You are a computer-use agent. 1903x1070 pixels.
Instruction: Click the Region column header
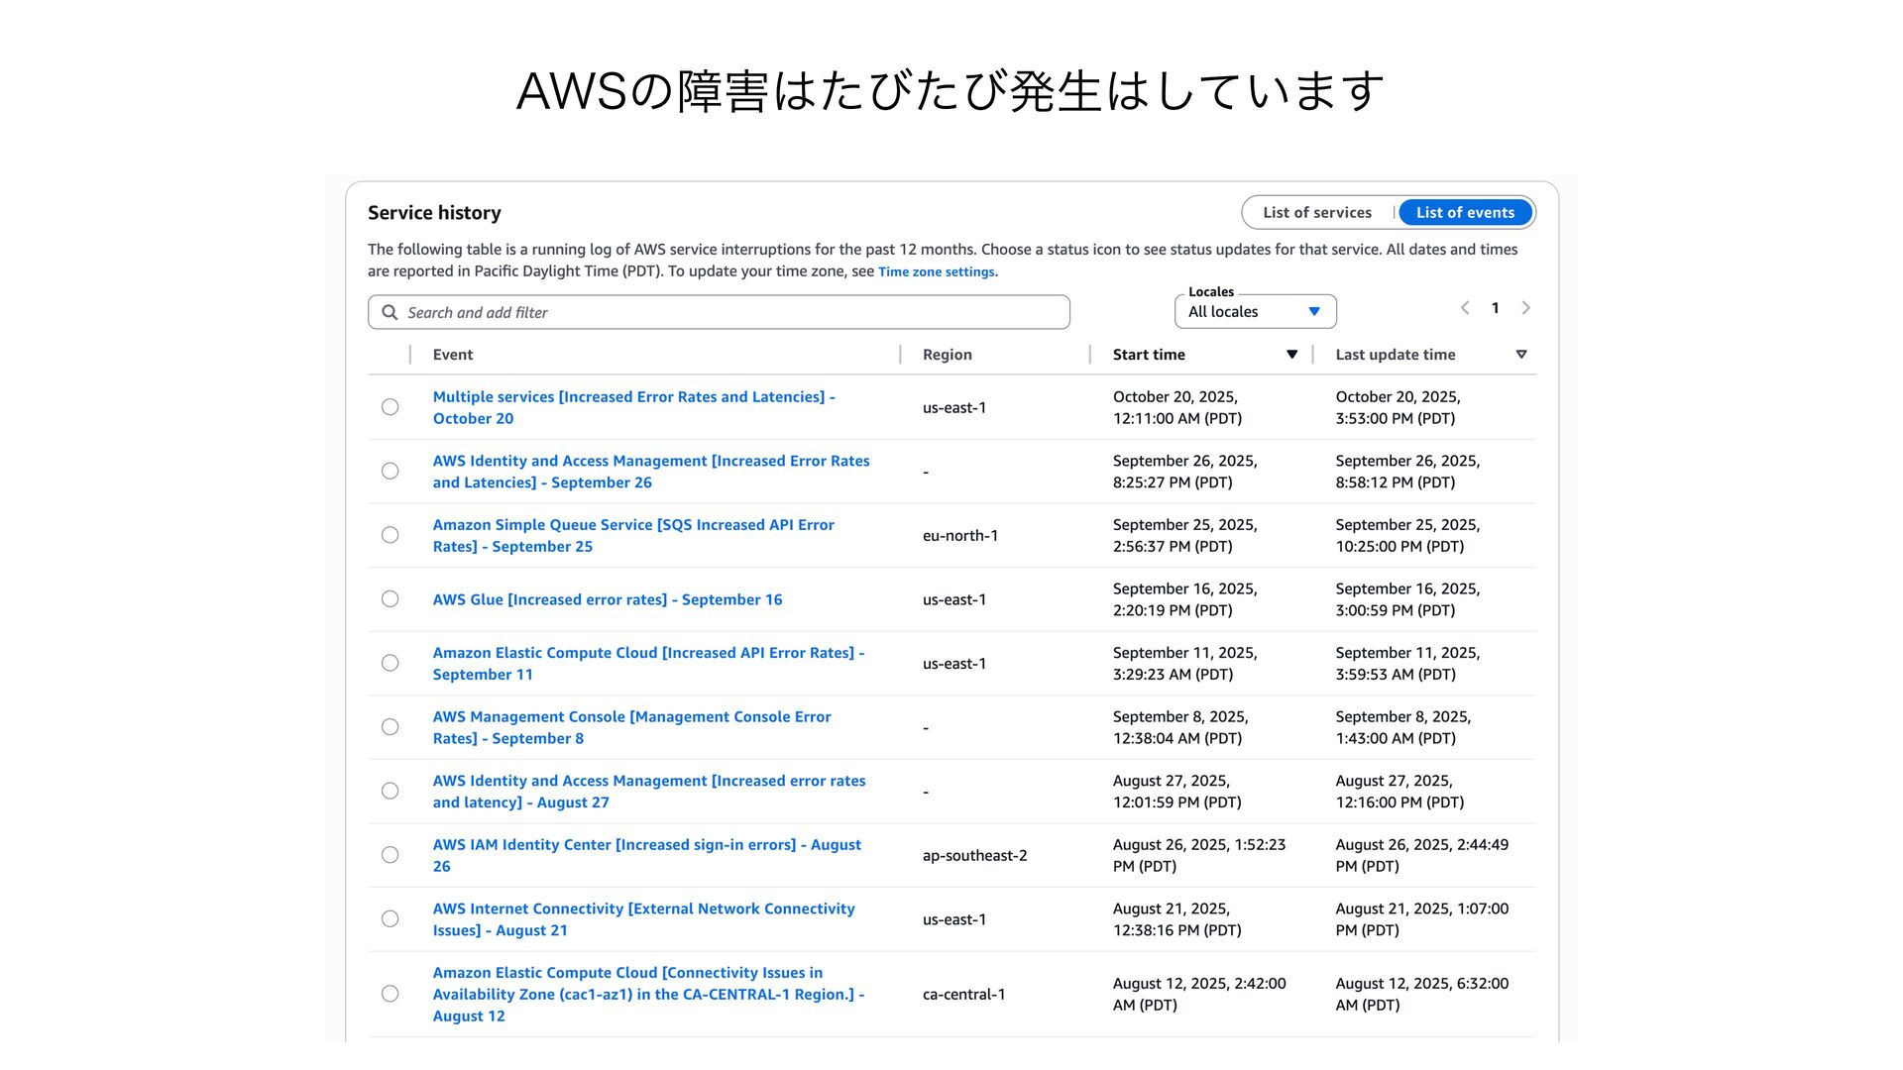tap(947, 355)
